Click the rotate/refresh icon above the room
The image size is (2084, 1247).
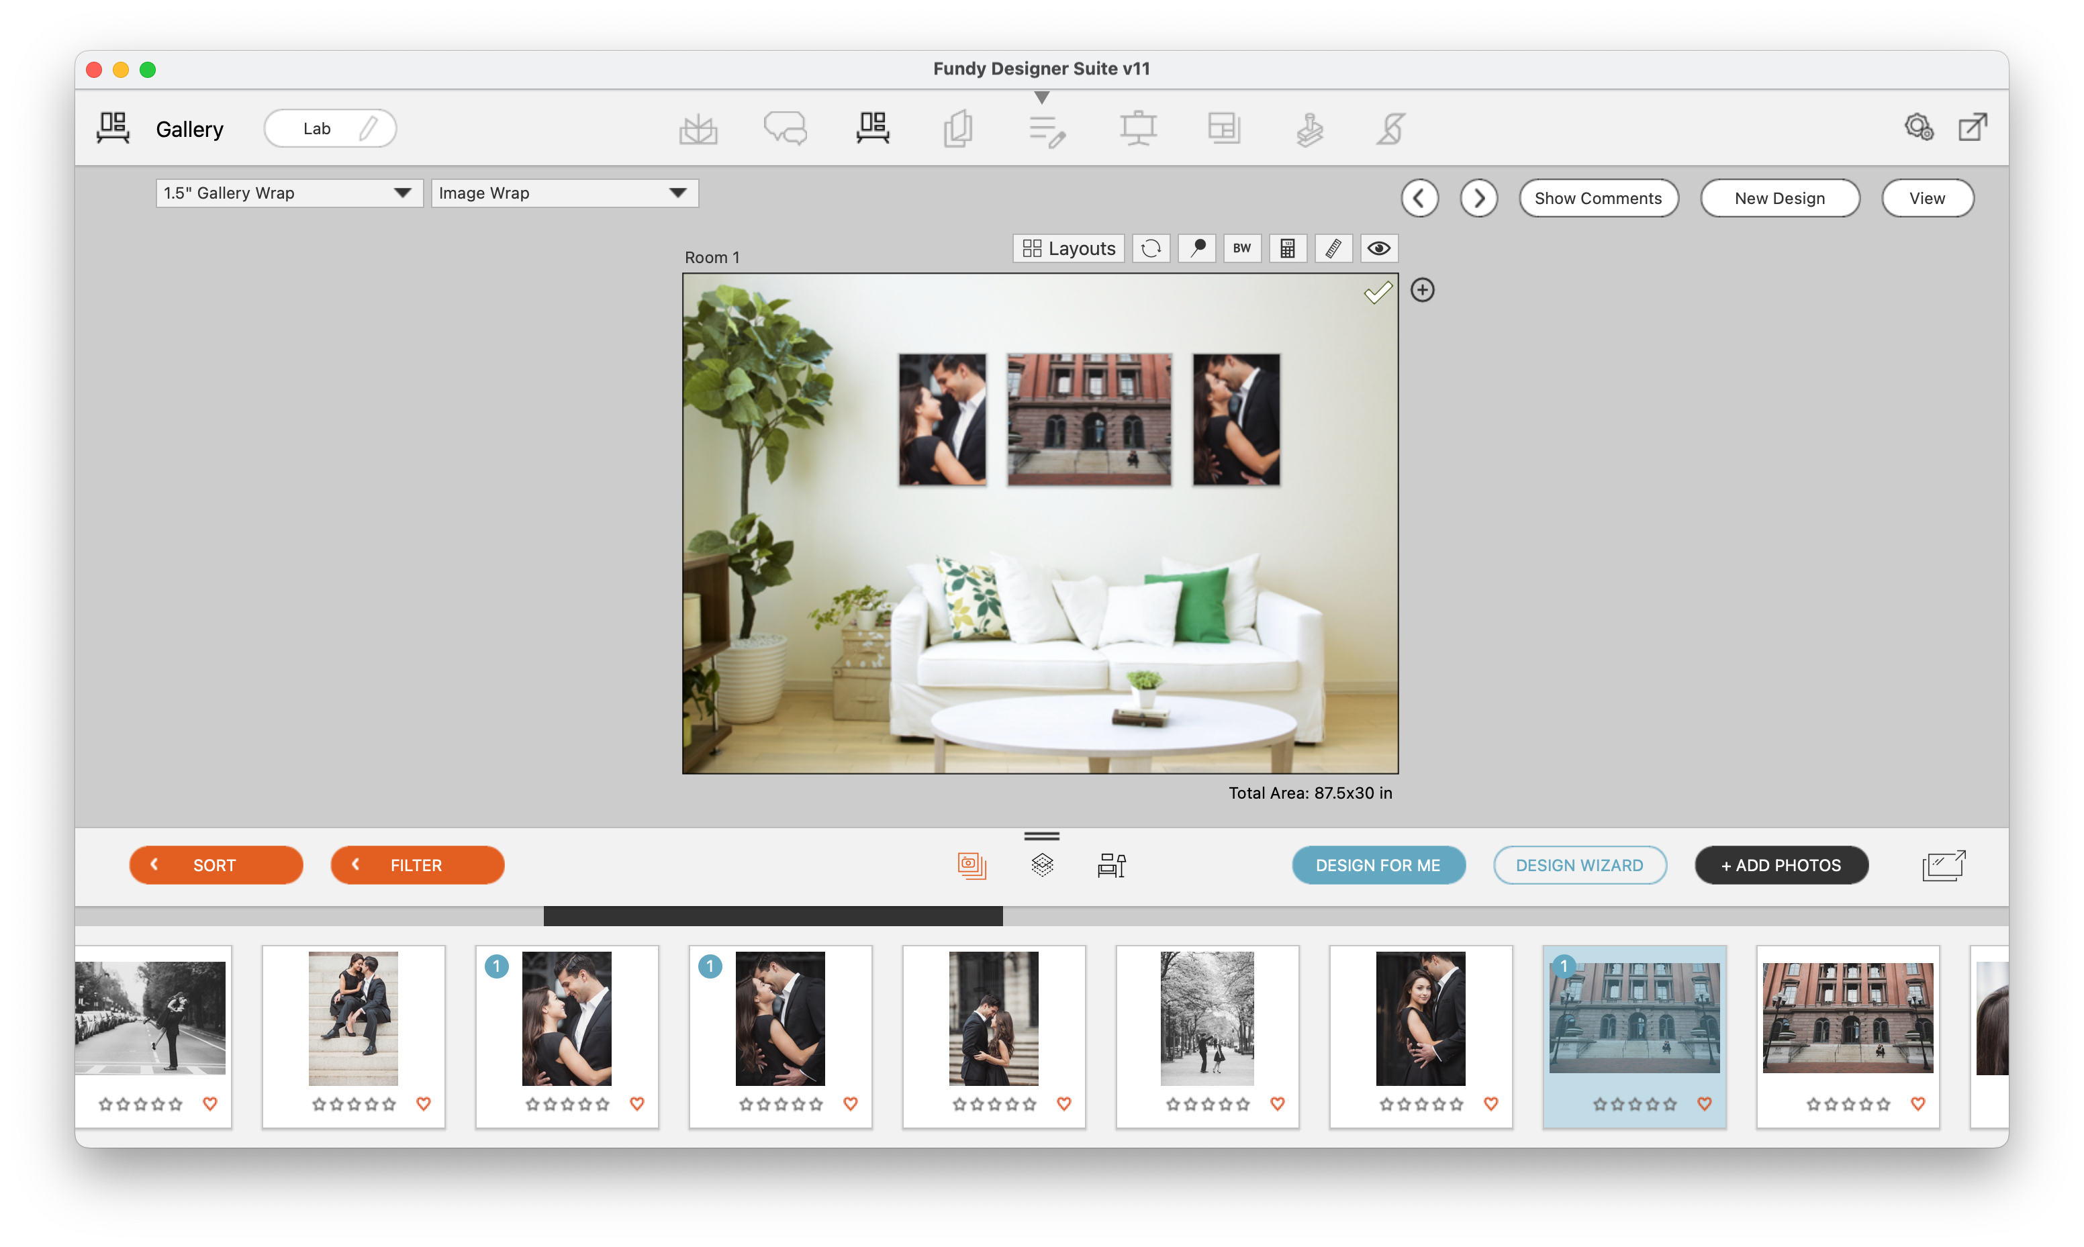click(x=1151, y=248)
